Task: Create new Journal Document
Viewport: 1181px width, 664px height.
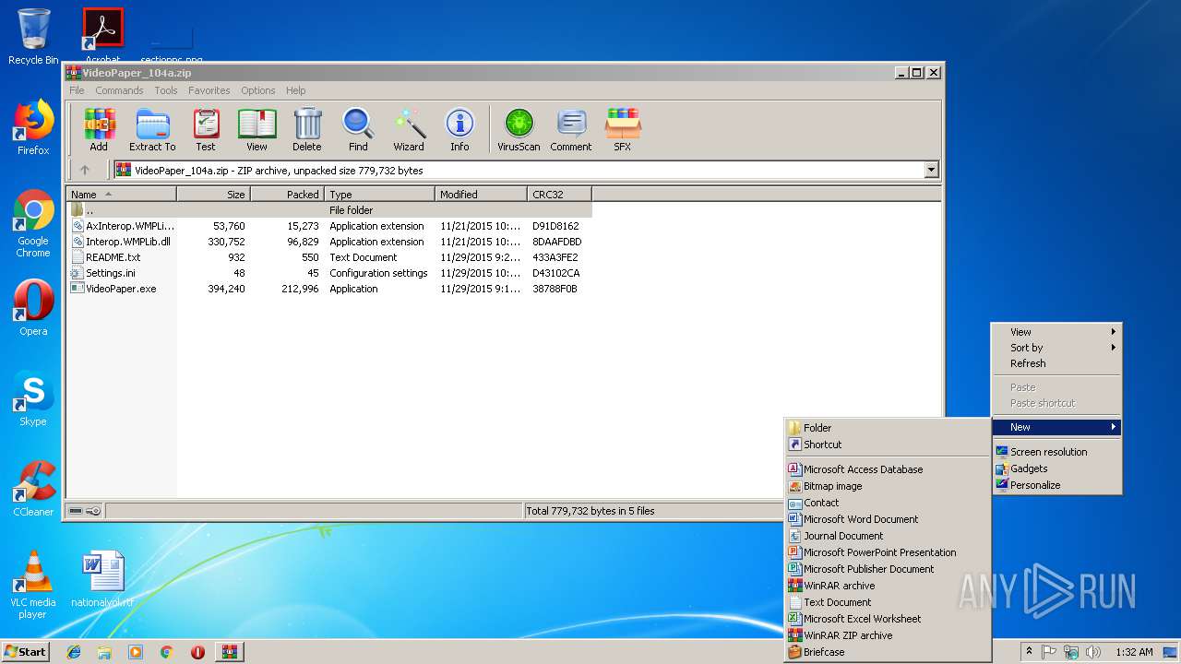Action: coord(888,536)
